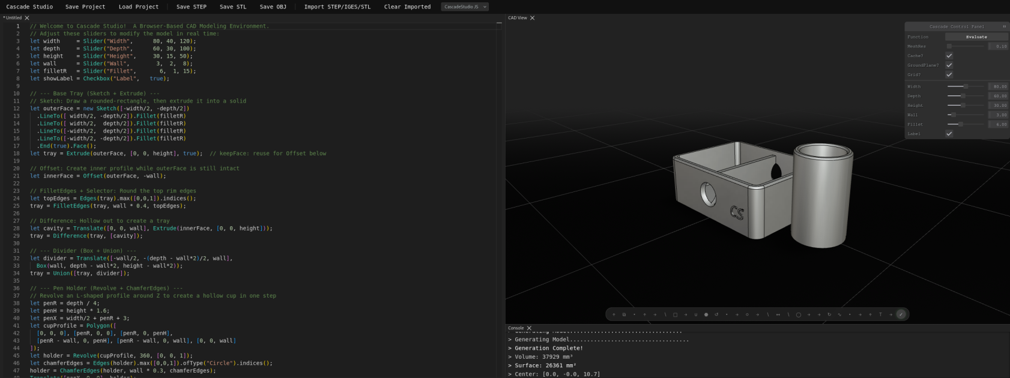Click the Cascade Control Panel title bar
Image resolution: width=1010 pixels, height=378 pixels.
coord(957,26)
